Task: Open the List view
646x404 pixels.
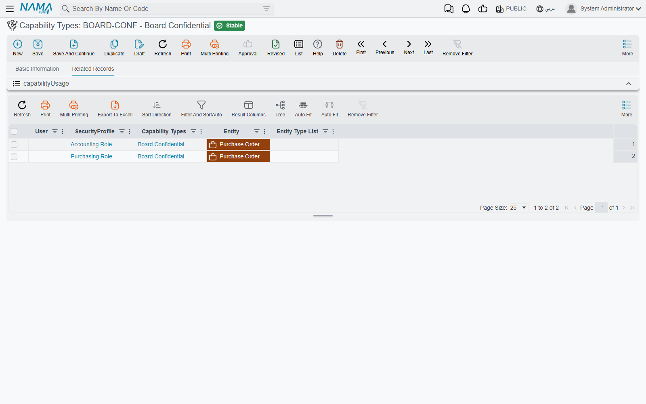Action: coord(299,48)
